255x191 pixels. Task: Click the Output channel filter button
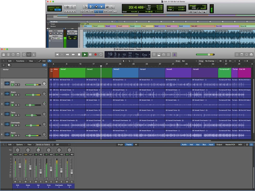coord(219,144)
